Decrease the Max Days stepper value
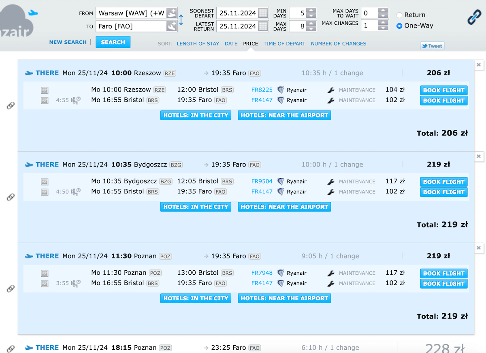 pos(311,29)
